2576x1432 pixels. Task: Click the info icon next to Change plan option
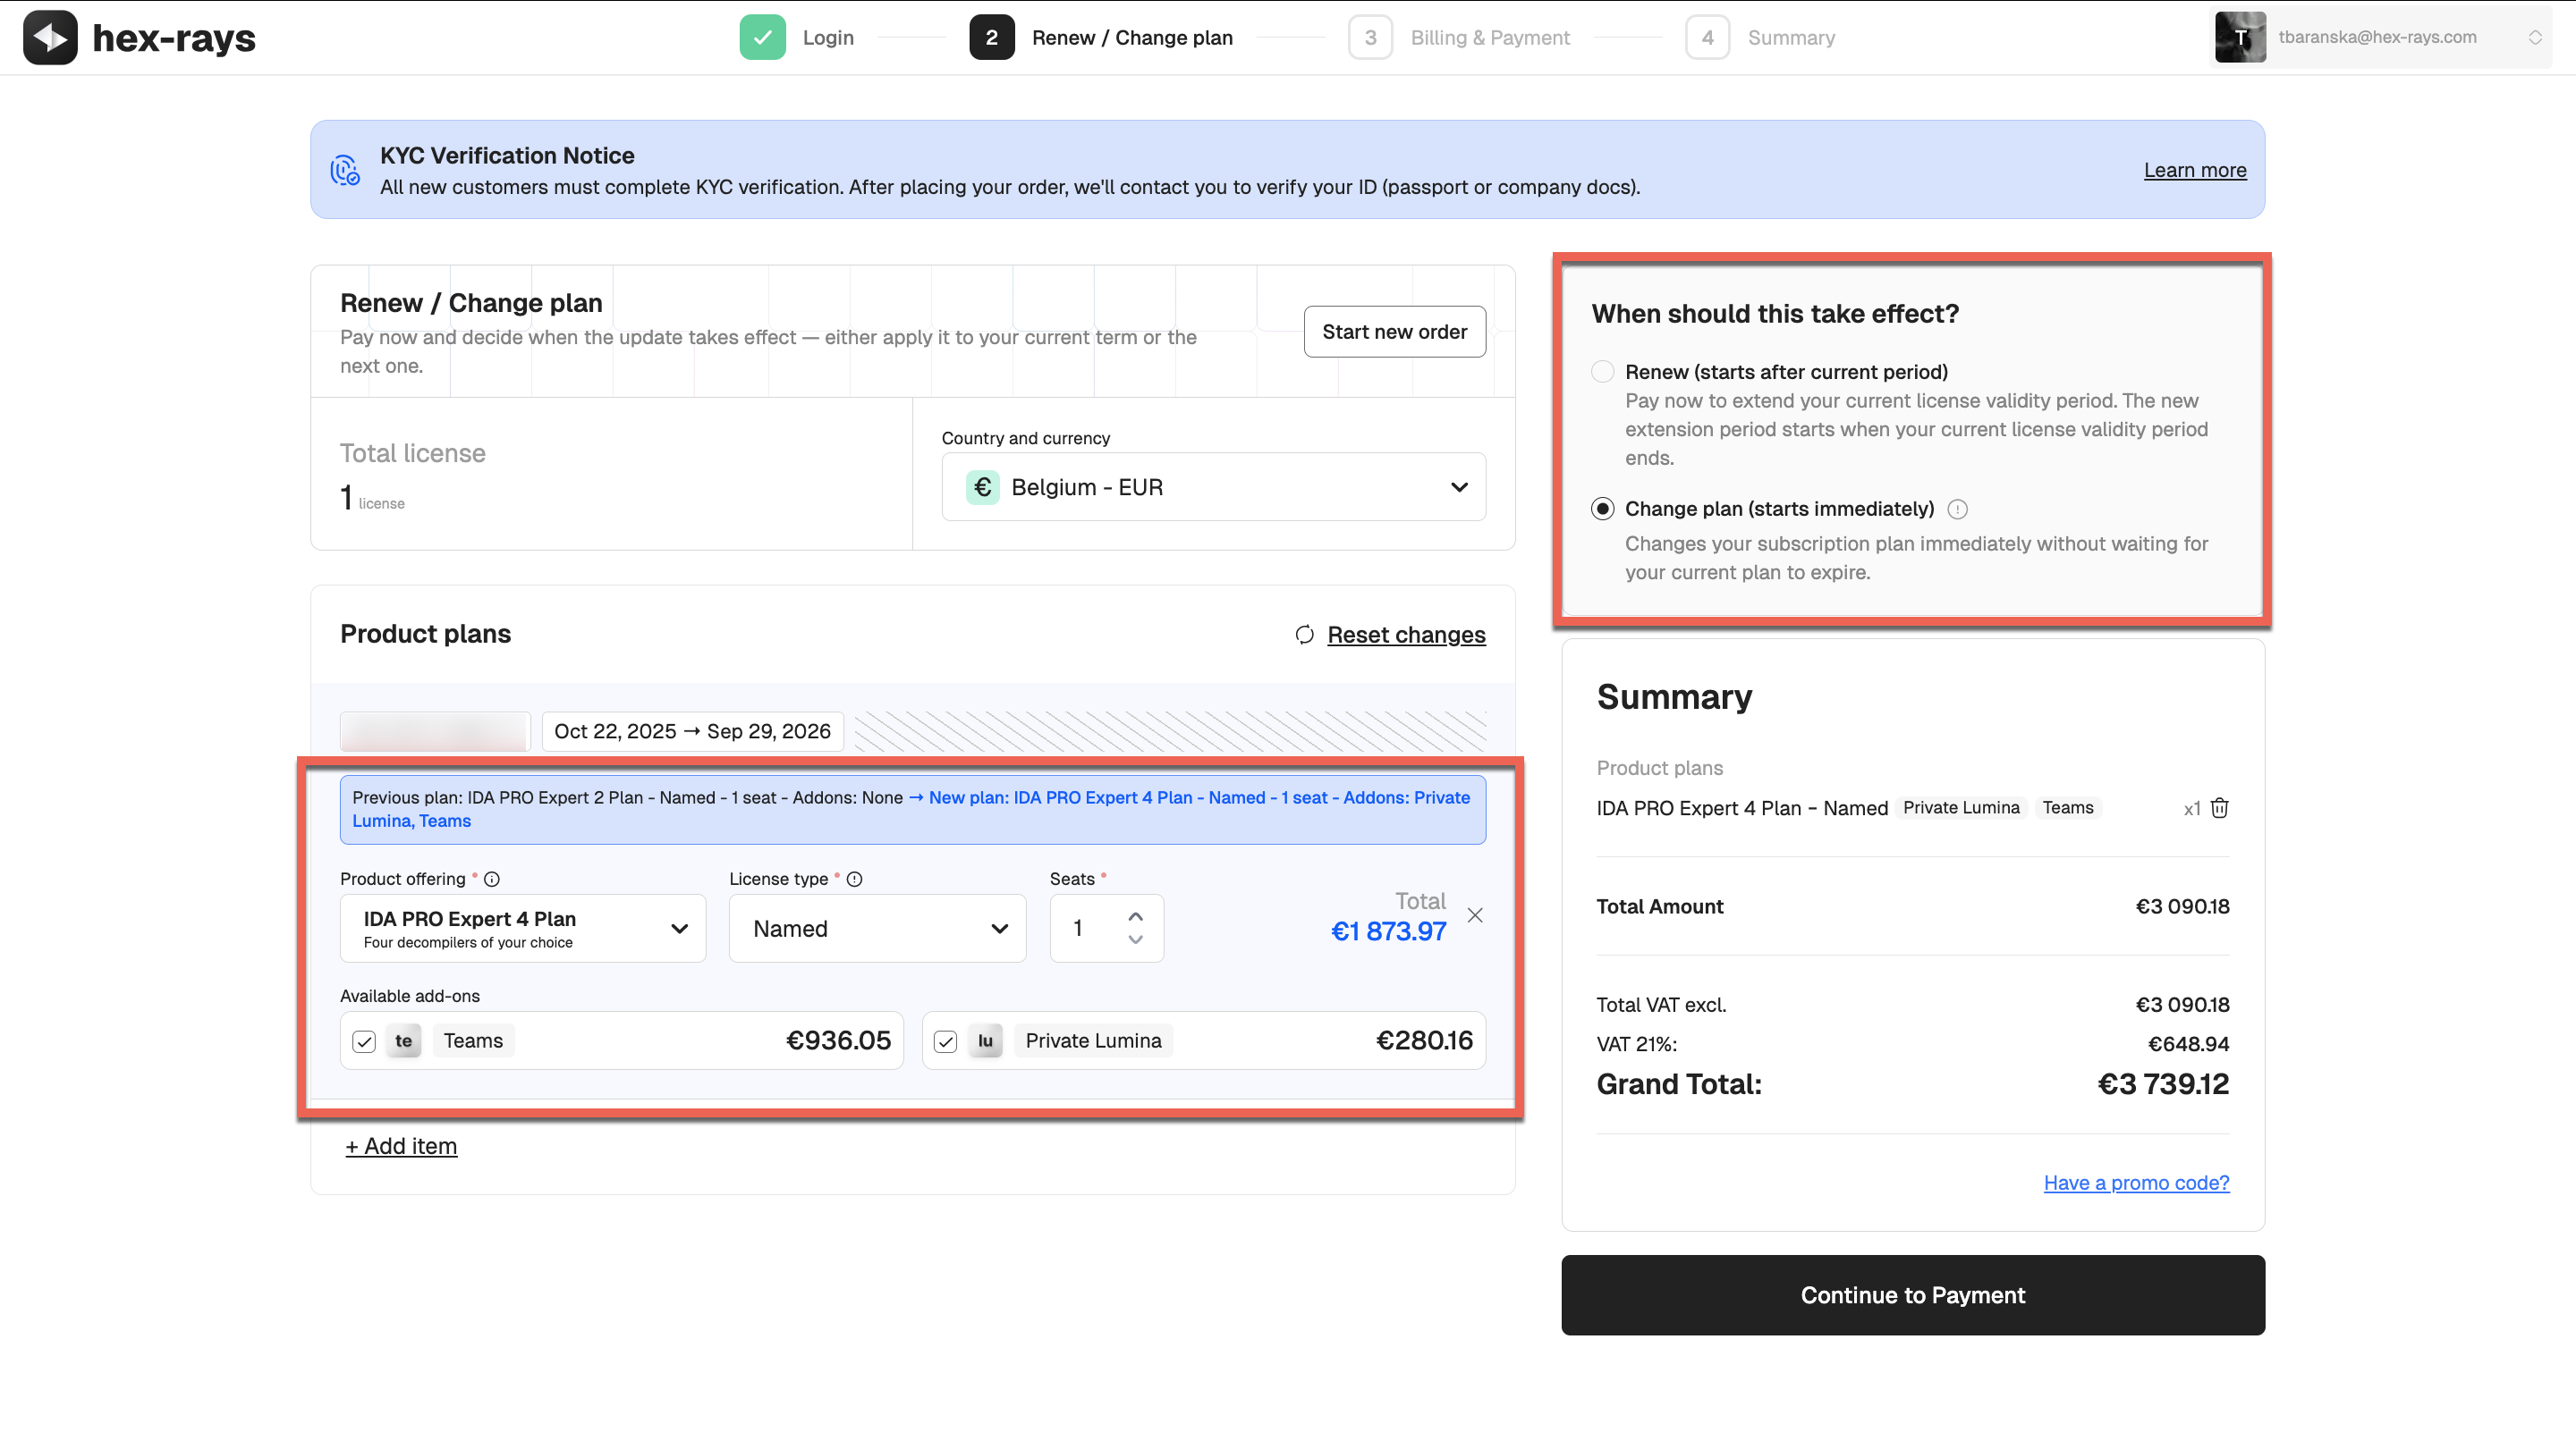1958,509
